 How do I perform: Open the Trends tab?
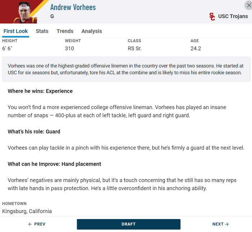tap(65, 31)
